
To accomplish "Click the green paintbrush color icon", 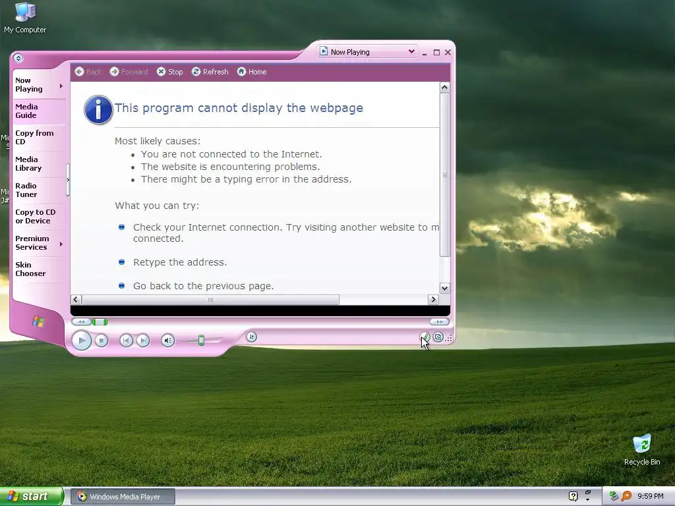I will click(x=425, y=337).
